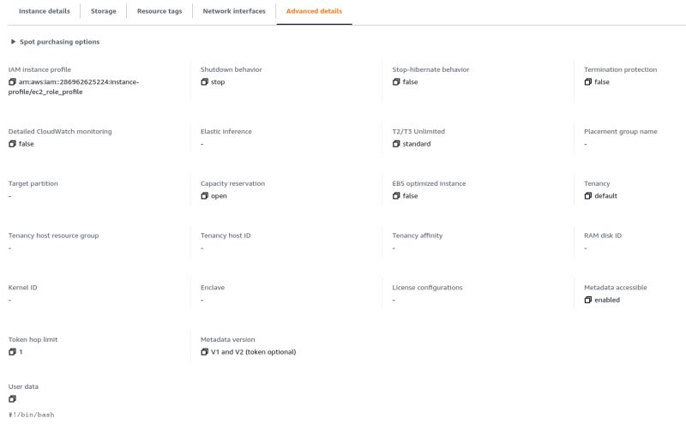Copy the T2/T3 Unlimited standard value
The image size is (686, 430).
(396, 144)
